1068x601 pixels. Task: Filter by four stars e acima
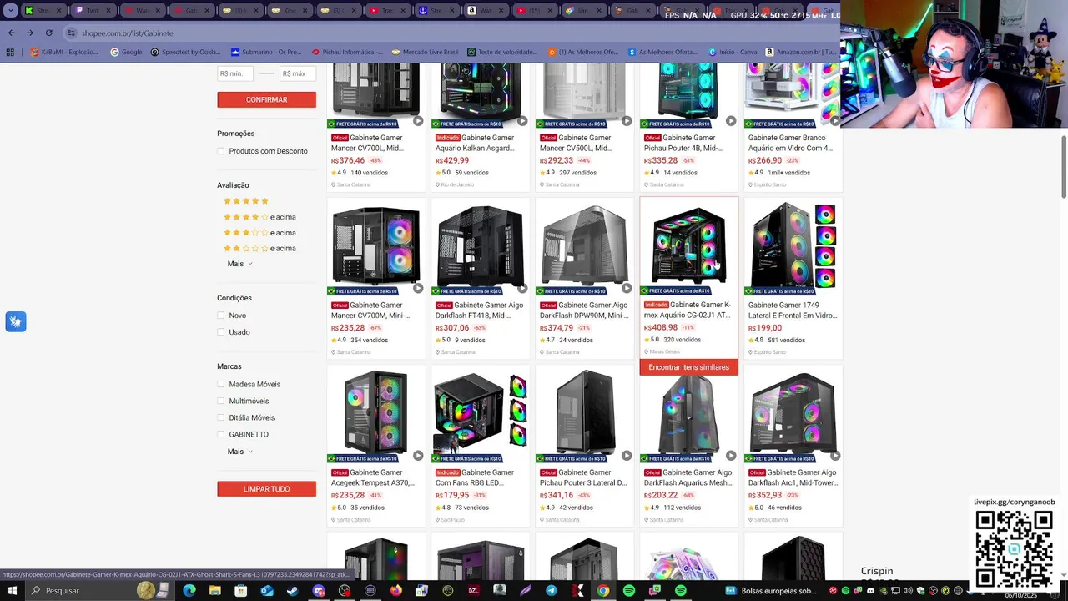(259, 217)
